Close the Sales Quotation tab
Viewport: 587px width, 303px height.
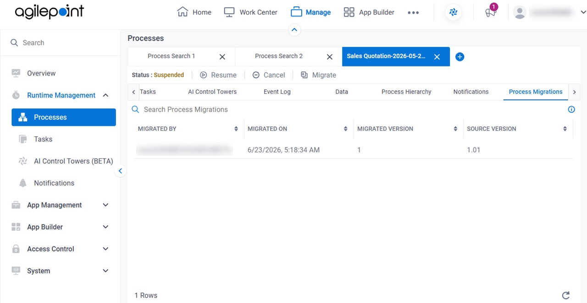coord(437,57)
